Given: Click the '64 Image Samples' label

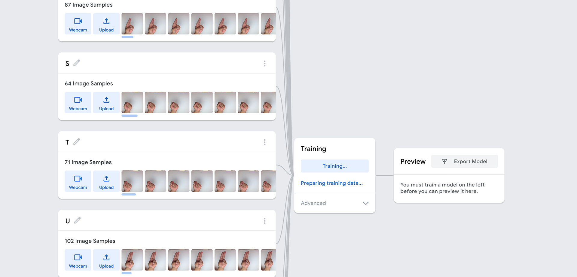Looking at the screenshot, I should pyautogui.click(x=89, y=84).
